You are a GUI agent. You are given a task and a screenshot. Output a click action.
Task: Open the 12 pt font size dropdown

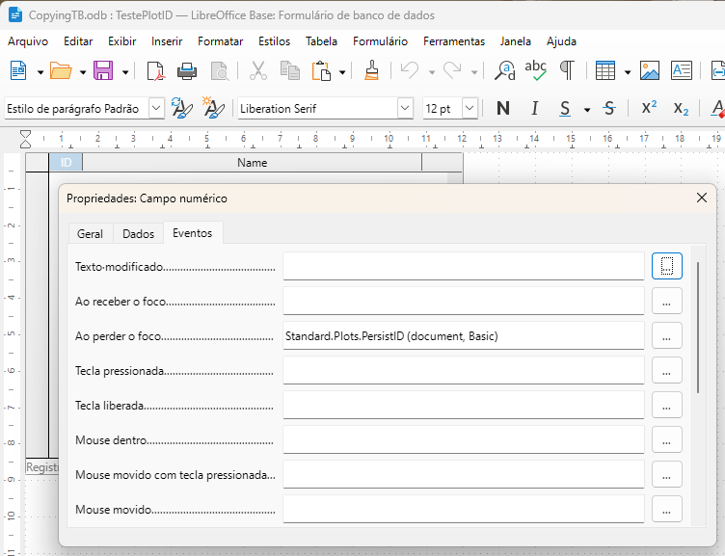pos(470,108)
